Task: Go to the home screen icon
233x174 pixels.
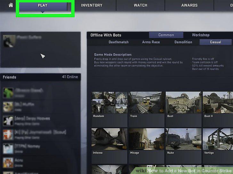Action: tap(11, 5)
